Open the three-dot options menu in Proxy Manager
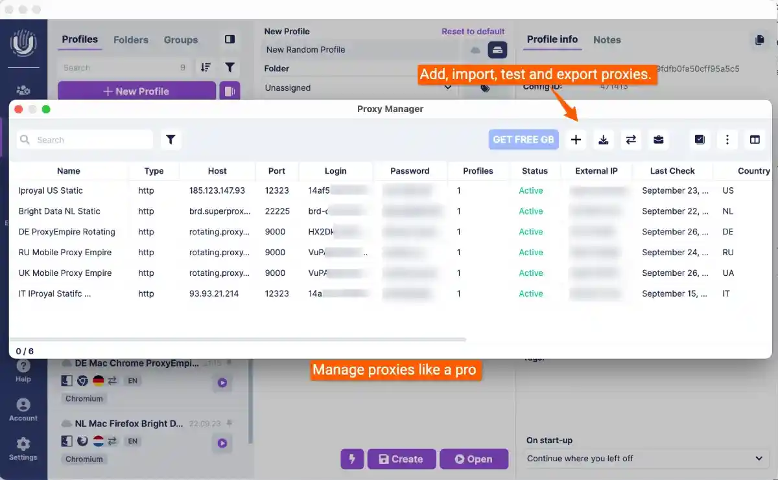Viewport: 778px width, 480px height. coord(727,139)
